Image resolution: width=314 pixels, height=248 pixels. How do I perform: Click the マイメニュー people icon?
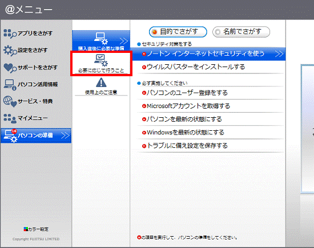10,118
